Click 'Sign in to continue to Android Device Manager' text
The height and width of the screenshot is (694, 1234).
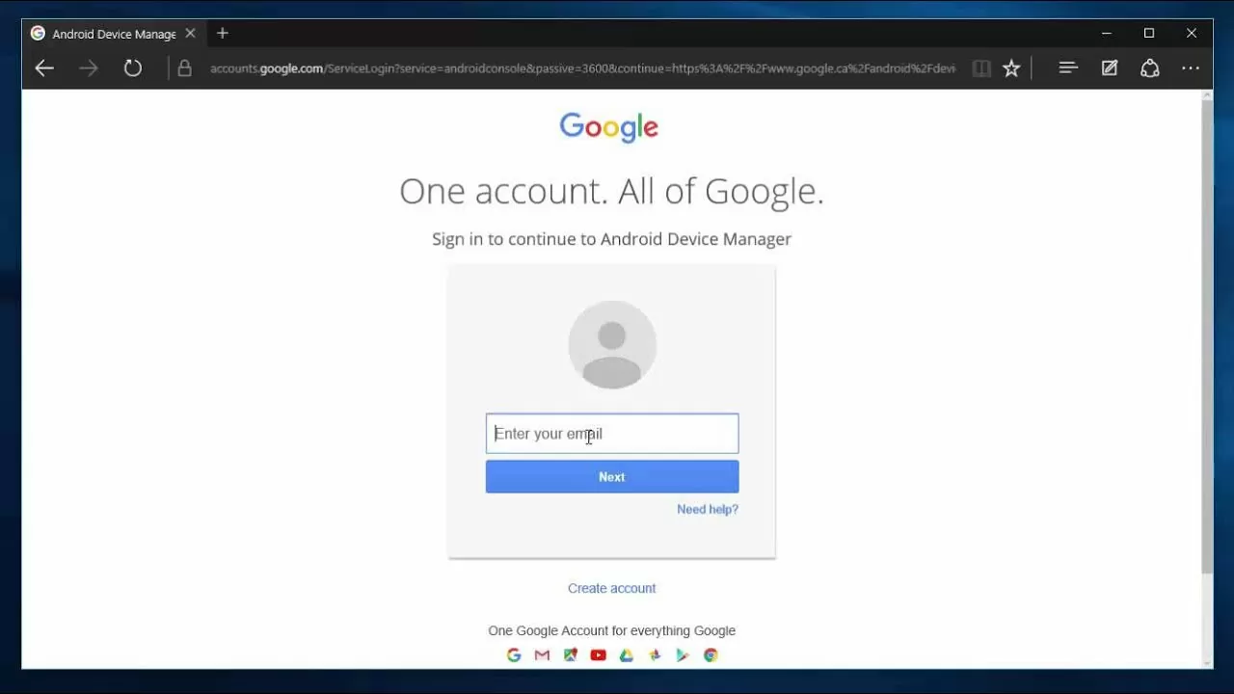pos(611,239)
